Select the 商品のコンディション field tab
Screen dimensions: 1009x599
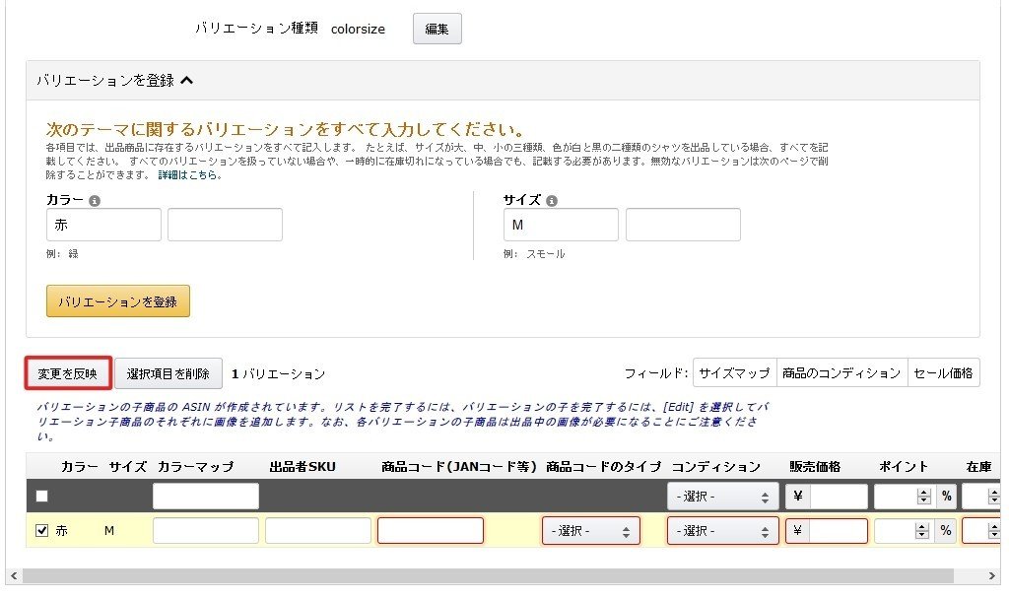click(x=842, y=373)
